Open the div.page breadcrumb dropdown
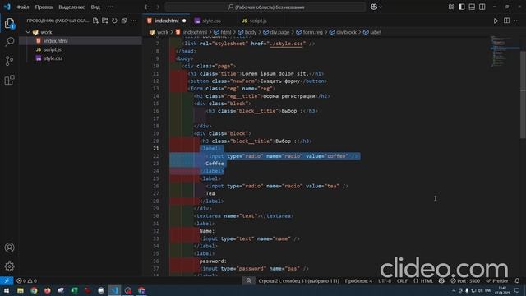Screen dimensions: 526x296 coord(276,32)
